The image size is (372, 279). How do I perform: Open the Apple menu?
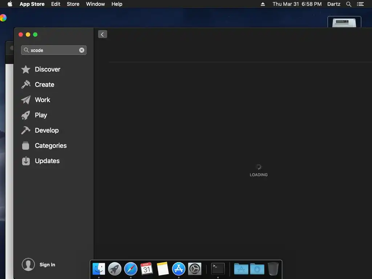pos(10,4)
